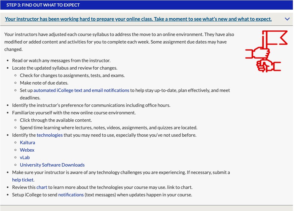Viewport: 296px width, 211px height.
Task: Click the 'Your instructor has been working hard' heading link
Action: (x=138, y=19)
